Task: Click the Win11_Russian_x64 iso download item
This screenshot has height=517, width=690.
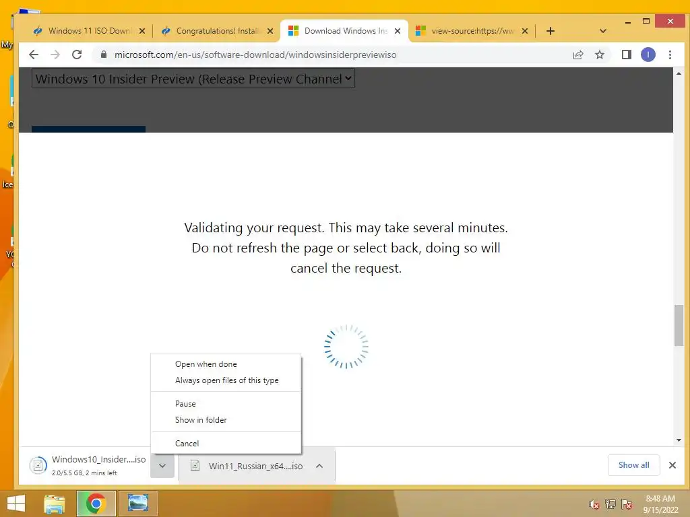Action: point(247,466)
